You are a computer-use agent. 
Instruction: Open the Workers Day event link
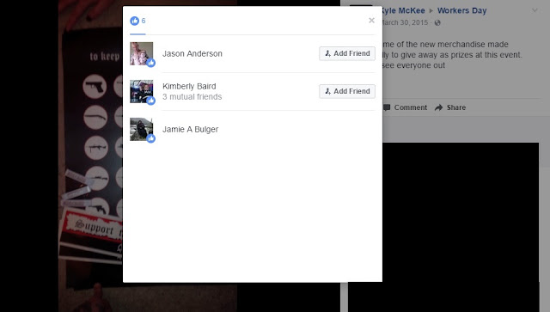tap(461, 10)
